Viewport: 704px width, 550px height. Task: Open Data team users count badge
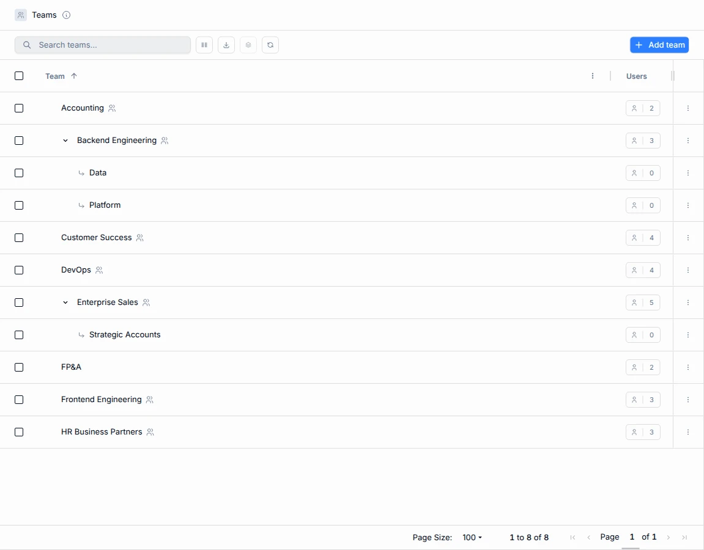coord(643,173)
